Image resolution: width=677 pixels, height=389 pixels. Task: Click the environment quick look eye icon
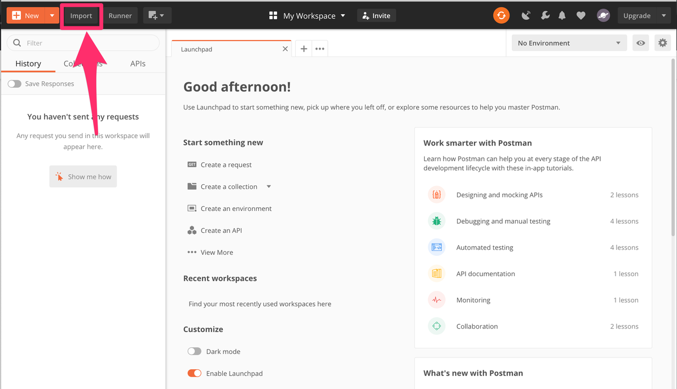pyautogui.click(x=640, y=43)
